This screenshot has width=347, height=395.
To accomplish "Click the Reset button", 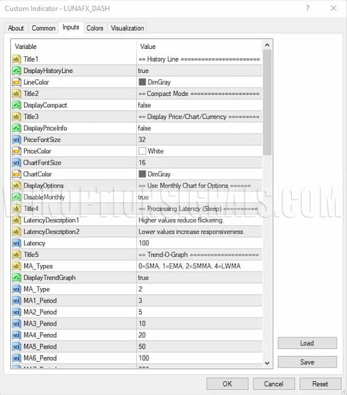I will [x=320, y=384].
